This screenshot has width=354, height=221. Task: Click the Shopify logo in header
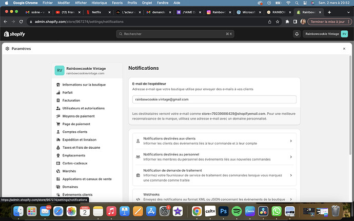14,34
